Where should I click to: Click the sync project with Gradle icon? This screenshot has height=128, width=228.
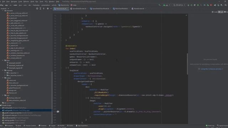click(x=215, y=5)
